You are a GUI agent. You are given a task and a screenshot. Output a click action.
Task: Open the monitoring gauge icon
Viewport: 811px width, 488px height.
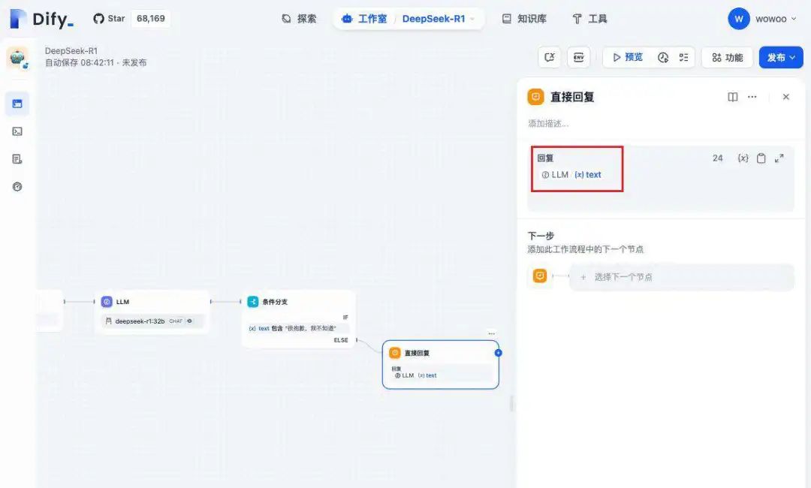[17, 187]
